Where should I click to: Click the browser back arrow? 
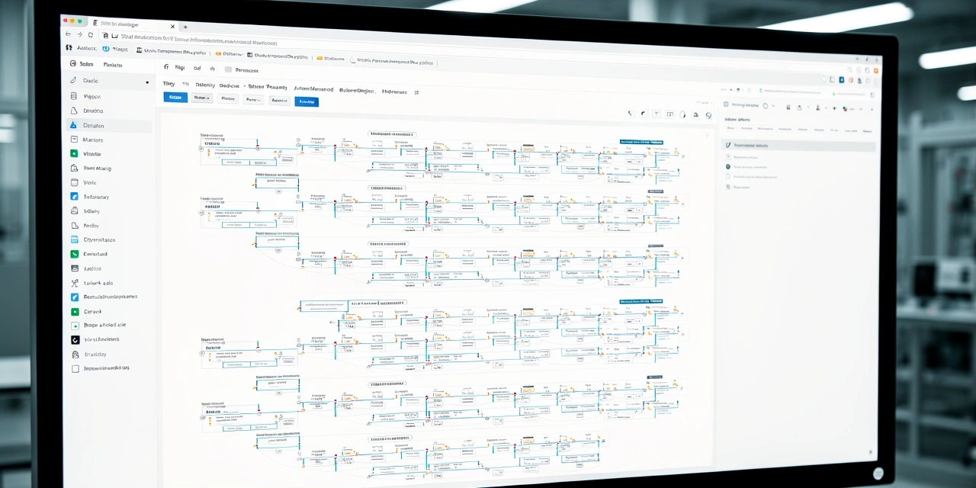point(69,35)
